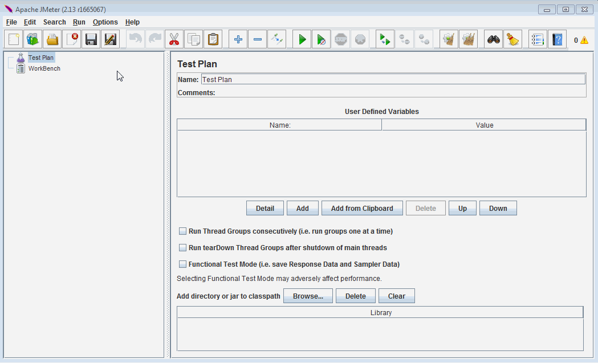Click the Remote Shutdown All icon

(424, 39)
